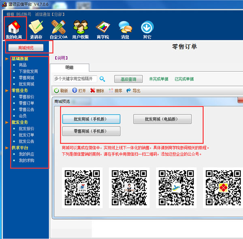Open 批发商城（电脑版） preview
Image resolution: width=243 pixels, height=239 pixels.
162,119
